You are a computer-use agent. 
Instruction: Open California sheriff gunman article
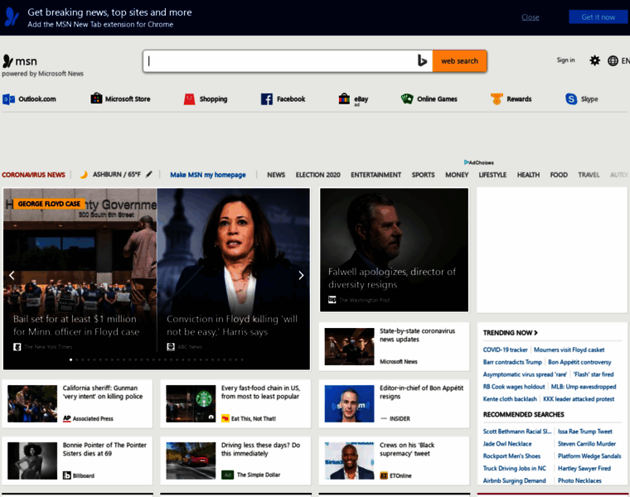77,403
